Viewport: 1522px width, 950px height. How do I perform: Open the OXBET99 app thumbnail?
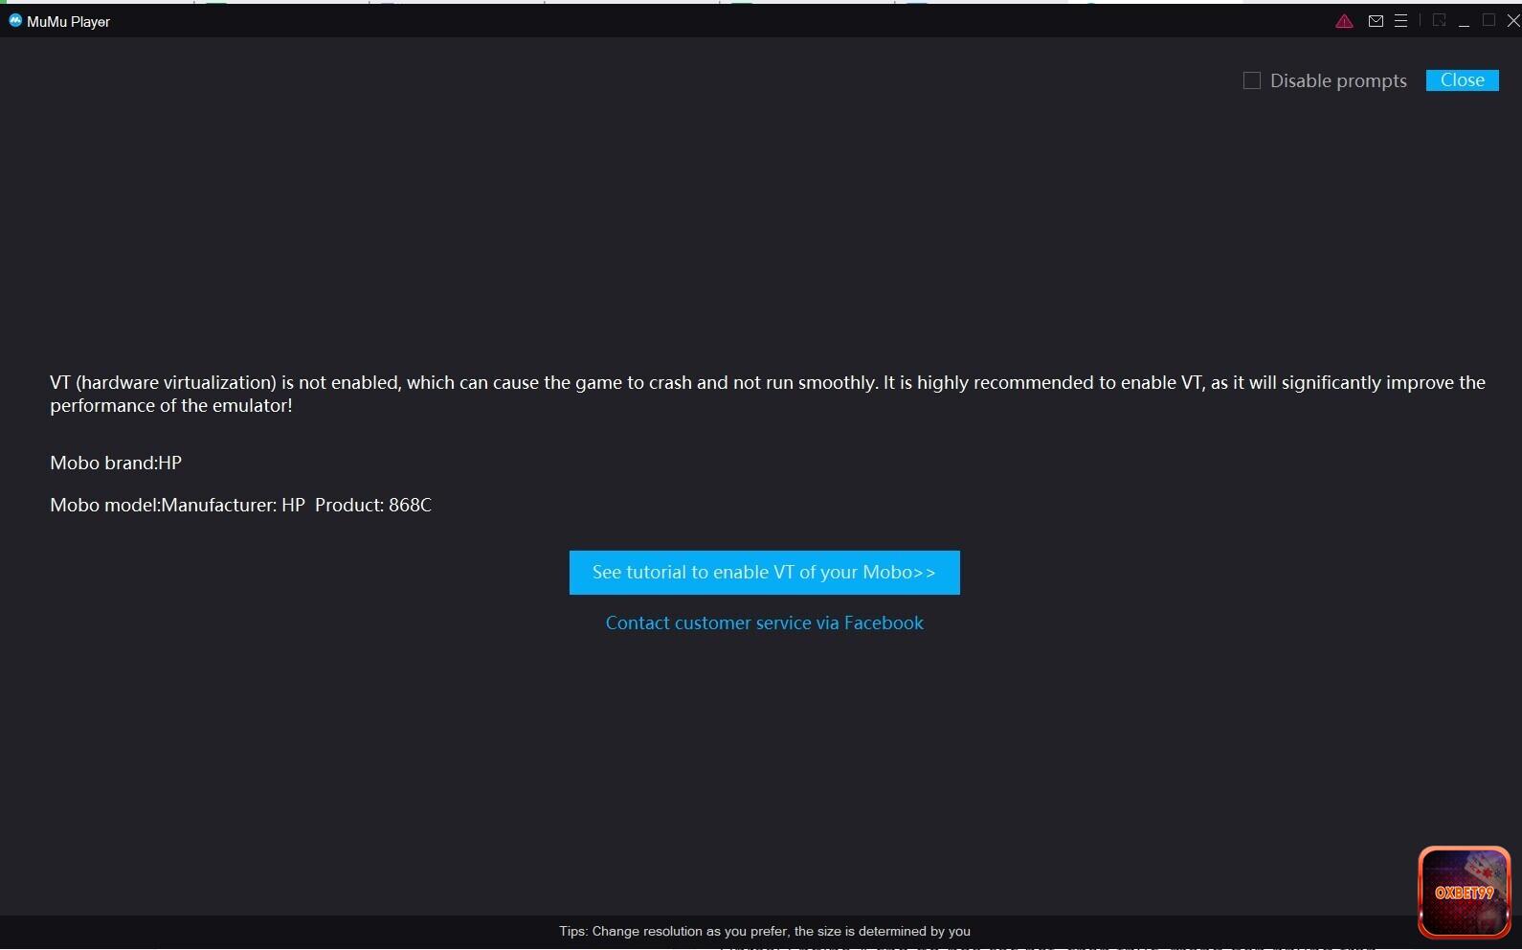pos(1464,892)
